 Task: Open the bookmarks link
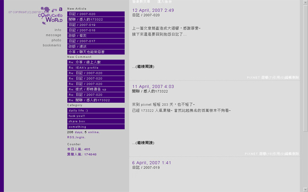click(x=52, y=45)
